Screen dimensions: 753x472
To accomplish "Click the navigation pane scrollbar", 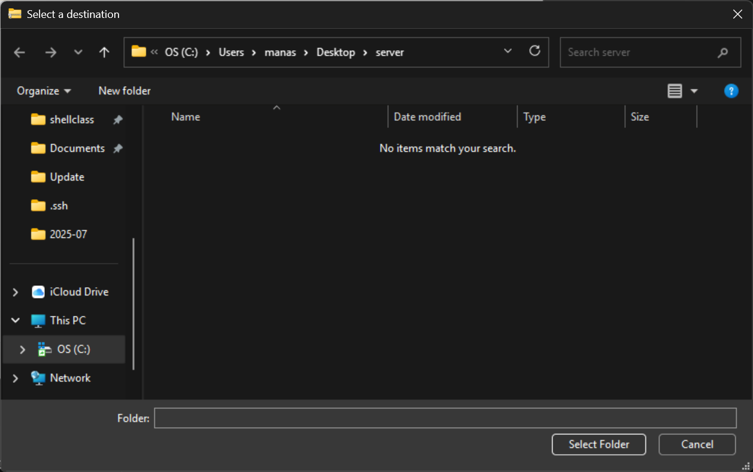I will [133, 304].
